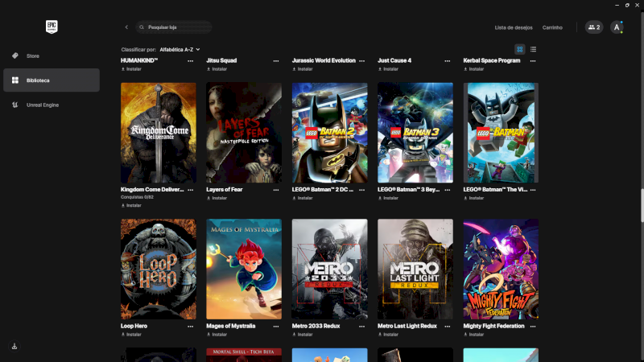The image size is (644, 362).
Task: Switch to list view layout
Action: (533, 49)
